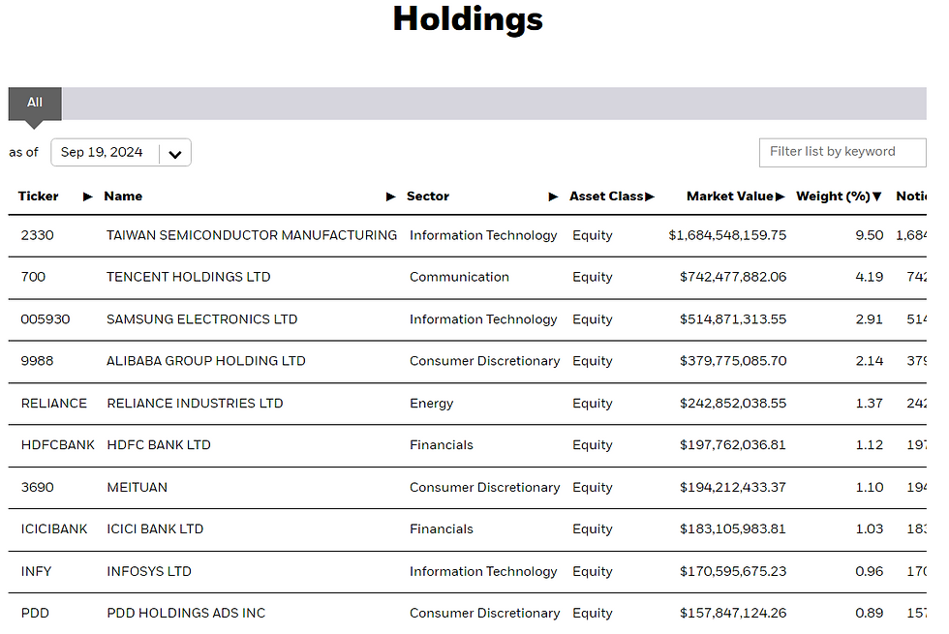Select the HDFCBANK ticker cell
949x634 pixels.
(x=57, y=445)
